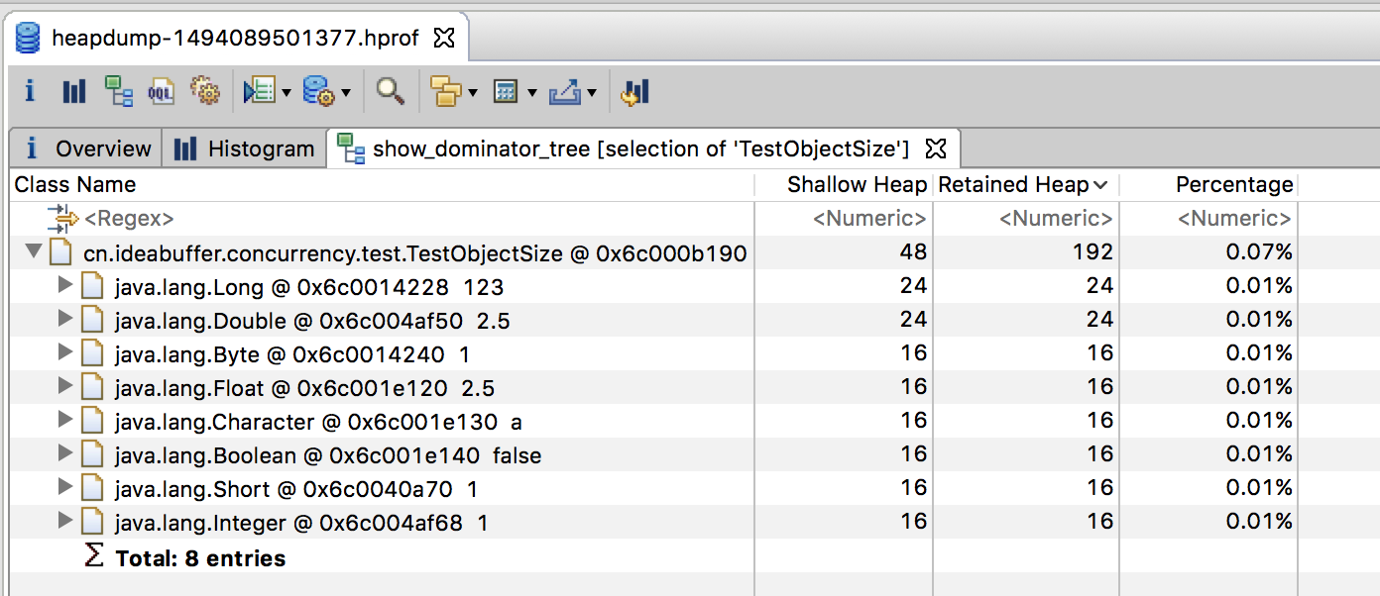Open the export dropdown arrow
Image resolution: width=1380 pixels, height=596 pixels.
point(592,93)
